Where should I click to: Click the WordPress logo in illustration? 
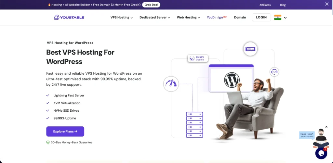(232, 80)
